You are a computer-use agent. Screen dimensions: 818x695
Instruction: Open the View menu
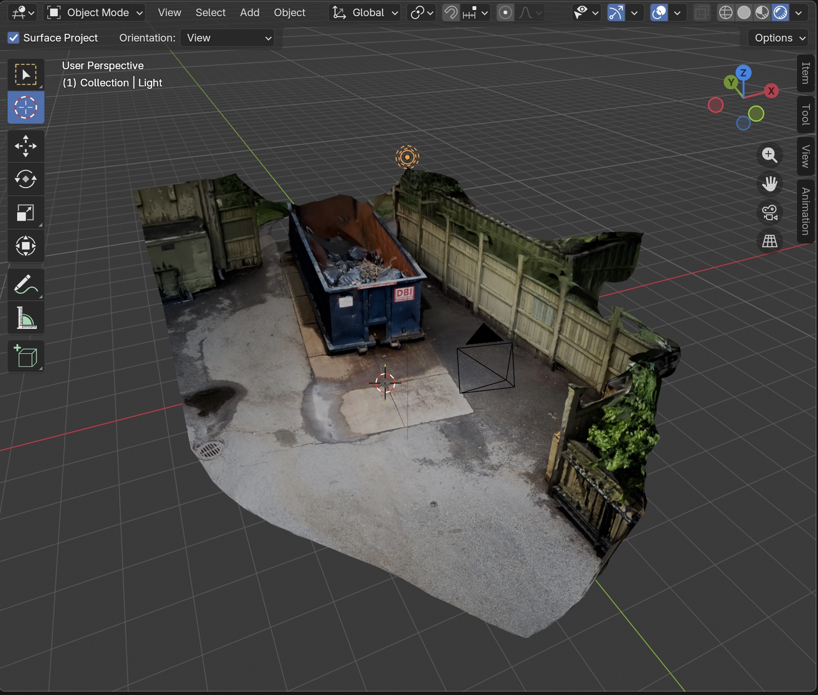coord(169,13)
